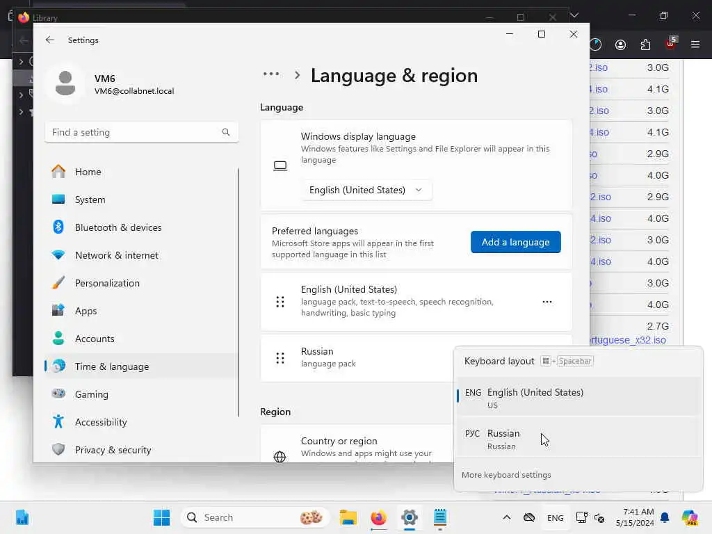712x534 pixels.
Task: Grab the drag handle for English (United States)
Action: tap(280, 302)
